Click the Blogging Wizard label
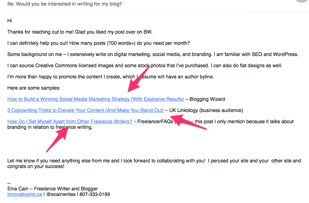Viewport: 309px width, 203px height. tap(207, 99)
